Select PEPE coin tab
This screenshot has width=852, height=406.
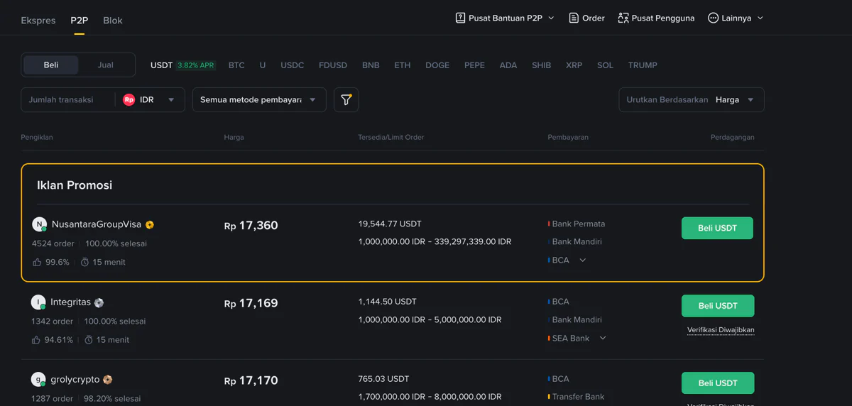[474, 65]
